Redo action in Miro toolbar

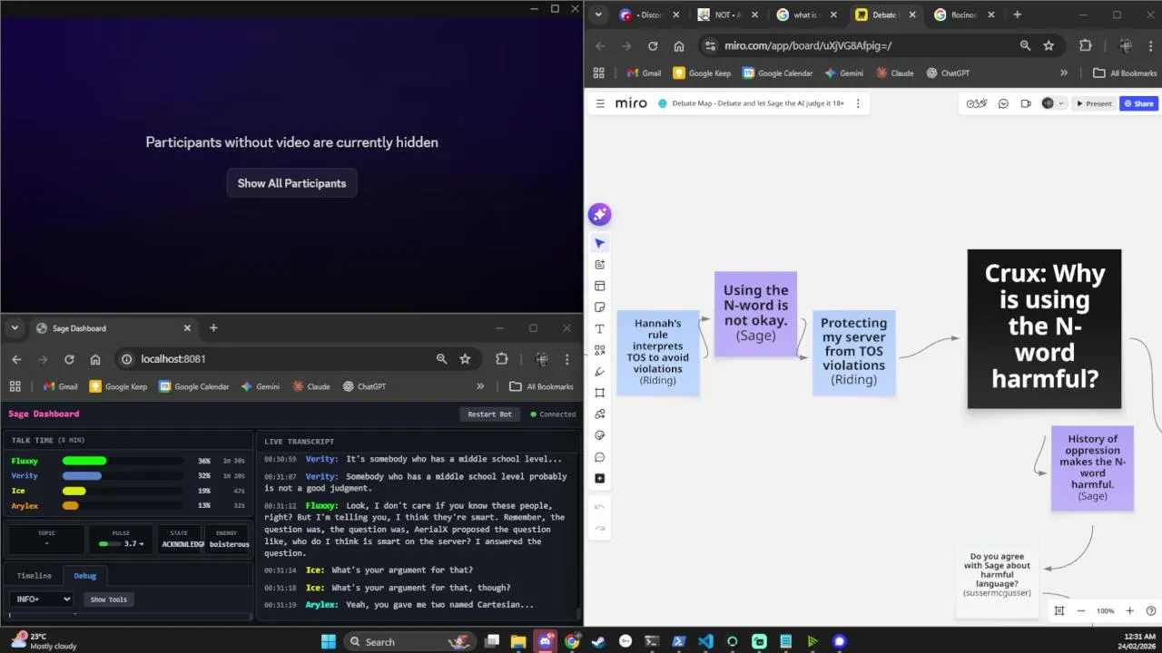point(599,528)
